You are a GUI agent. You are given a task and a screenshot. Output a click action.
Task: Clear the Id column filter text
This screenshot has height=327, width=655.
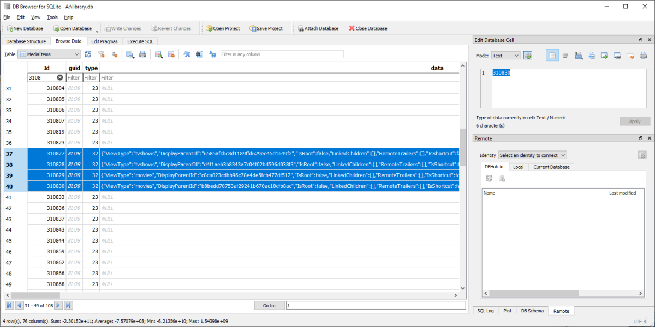tap(60, 78)
